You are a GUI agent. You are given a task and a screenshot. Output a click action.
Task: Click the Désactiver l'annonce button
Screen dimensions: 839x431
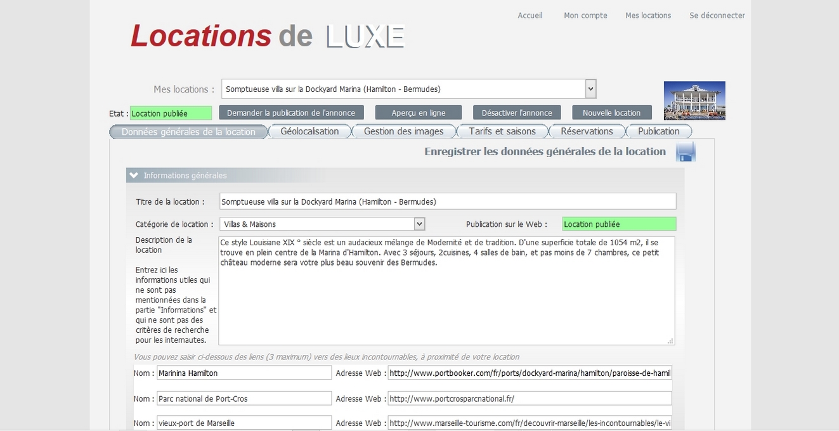coord(517,113)
